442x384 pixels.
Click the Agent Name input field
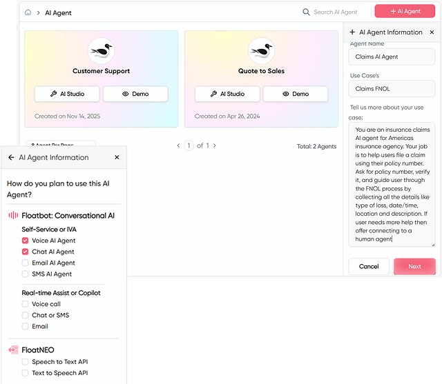pos(392,57)
